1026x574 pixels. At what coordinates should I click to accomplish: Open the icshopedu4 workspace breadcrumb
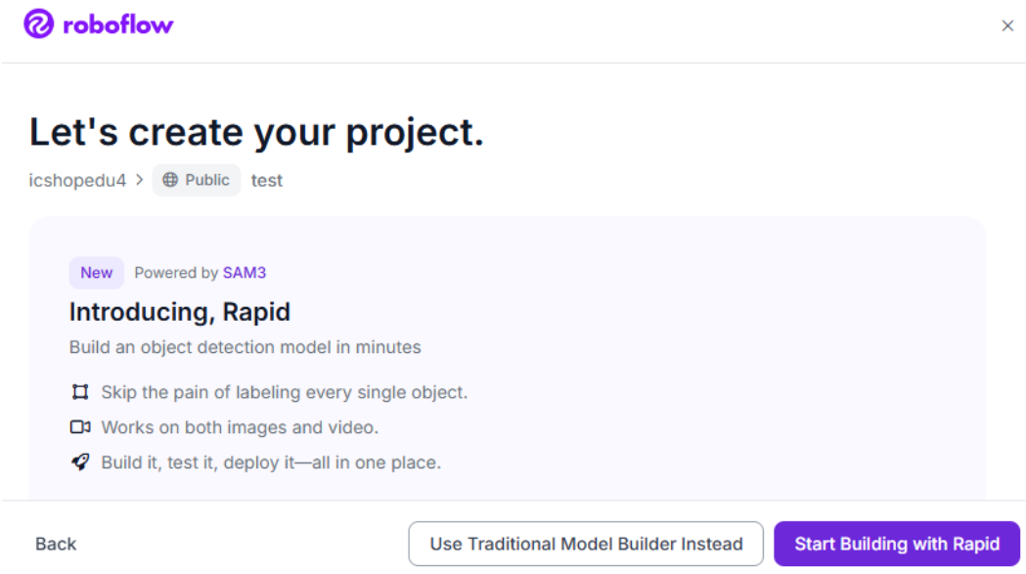click(x=77, y=180)
